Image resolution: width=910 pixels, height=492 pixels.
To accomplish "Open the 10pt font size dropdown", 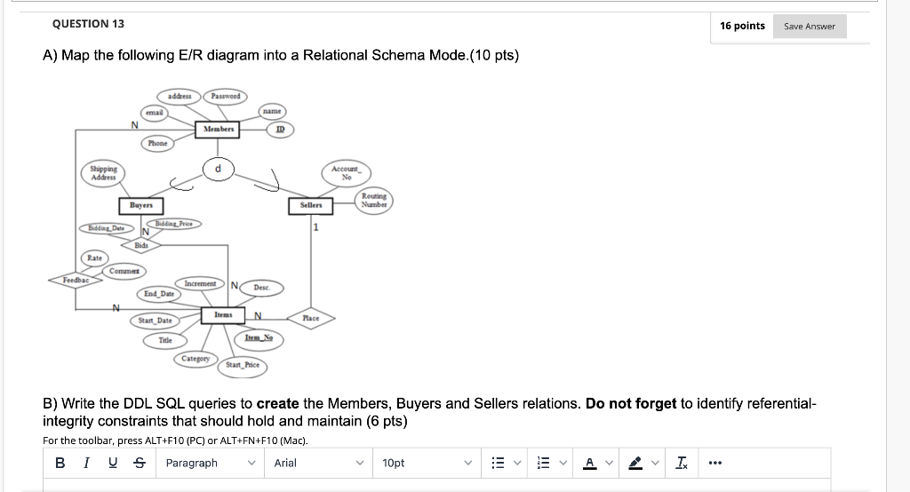I will (x=427, y=463).
